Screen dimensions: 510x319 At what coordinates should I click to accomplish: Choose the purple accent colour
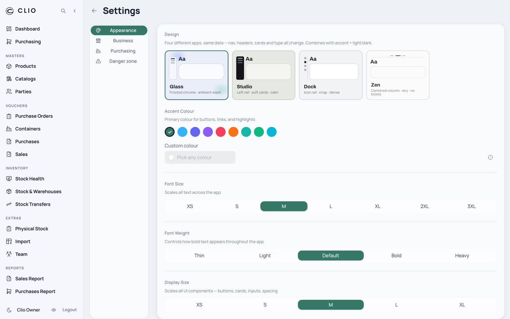click(x=208, y=132)
